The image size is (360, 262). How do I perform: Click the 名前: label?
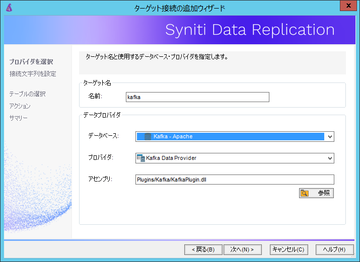[x=95, y=96]
